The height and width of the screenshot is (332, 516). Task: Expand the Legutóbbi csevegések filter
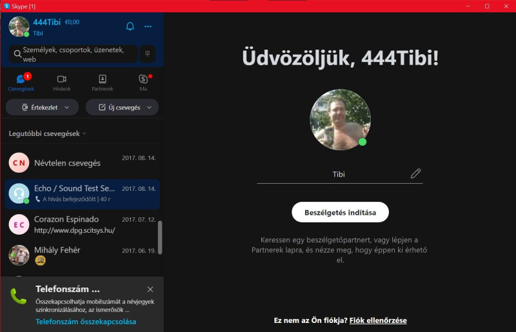47,133
